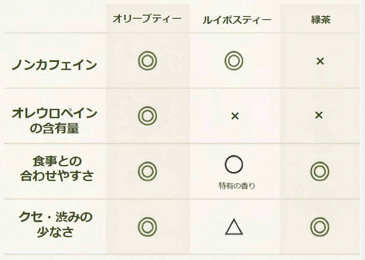This screenshot has height=260, width=365.
Task: Click the single circle for rooibos meal pairing
Action: tap(234, 165)
